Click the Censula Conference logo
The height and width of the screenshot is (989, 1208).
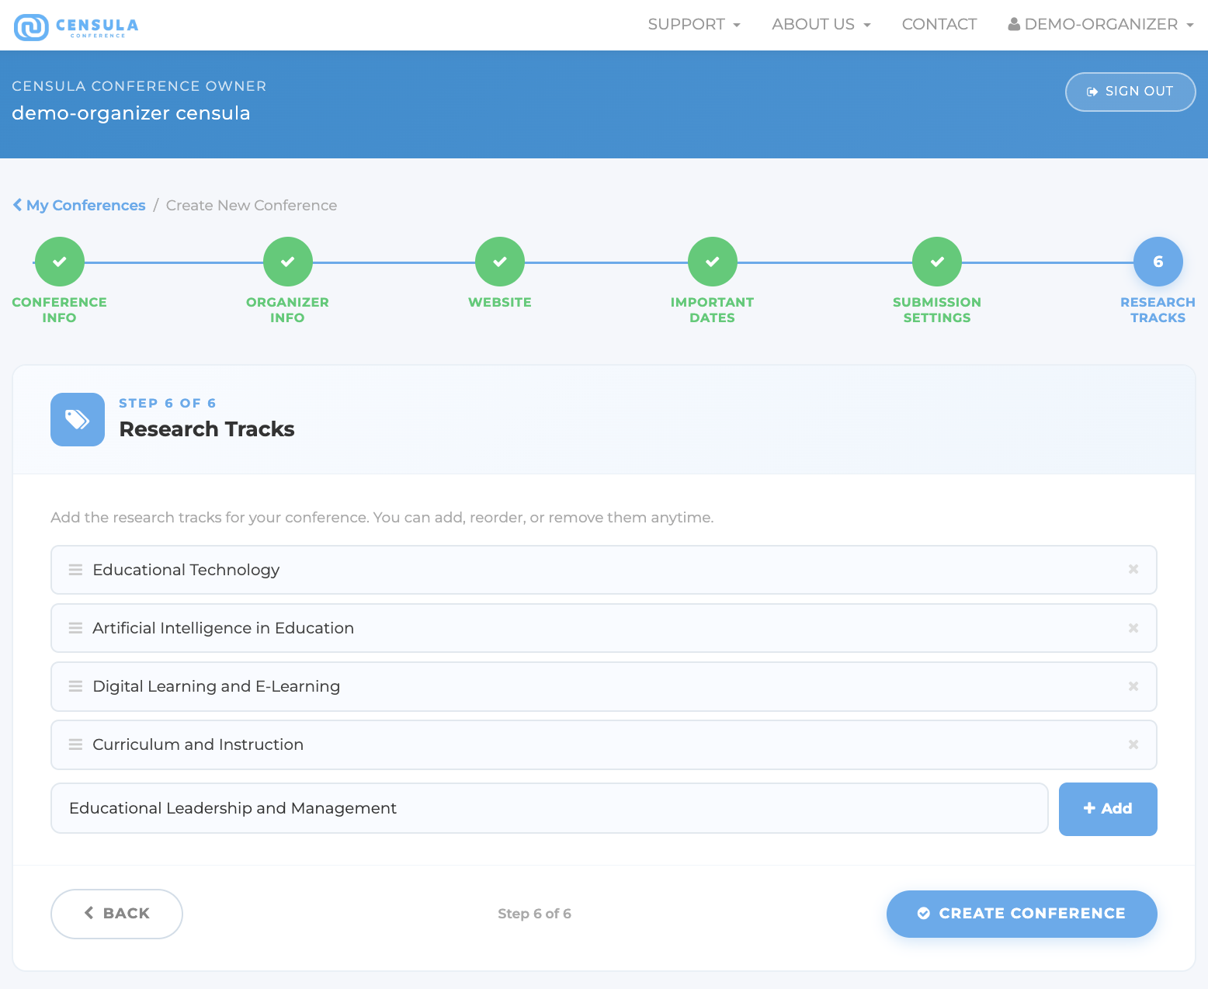click(76, 26)
